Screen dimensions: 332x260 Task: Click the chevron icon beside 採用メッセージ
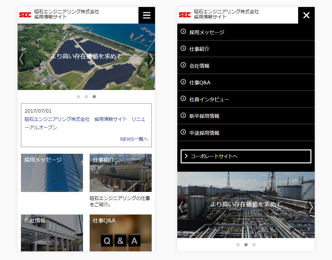(183, 32)
